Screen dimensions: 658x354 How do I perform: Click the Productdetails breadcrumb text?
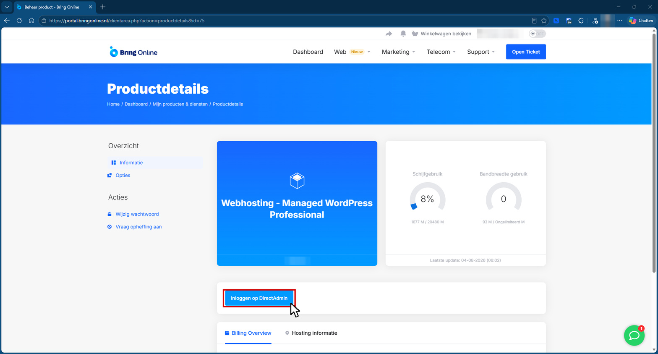228,104
